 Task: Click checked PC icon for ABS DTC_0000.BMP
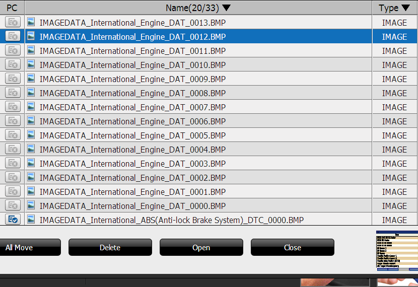13,220
